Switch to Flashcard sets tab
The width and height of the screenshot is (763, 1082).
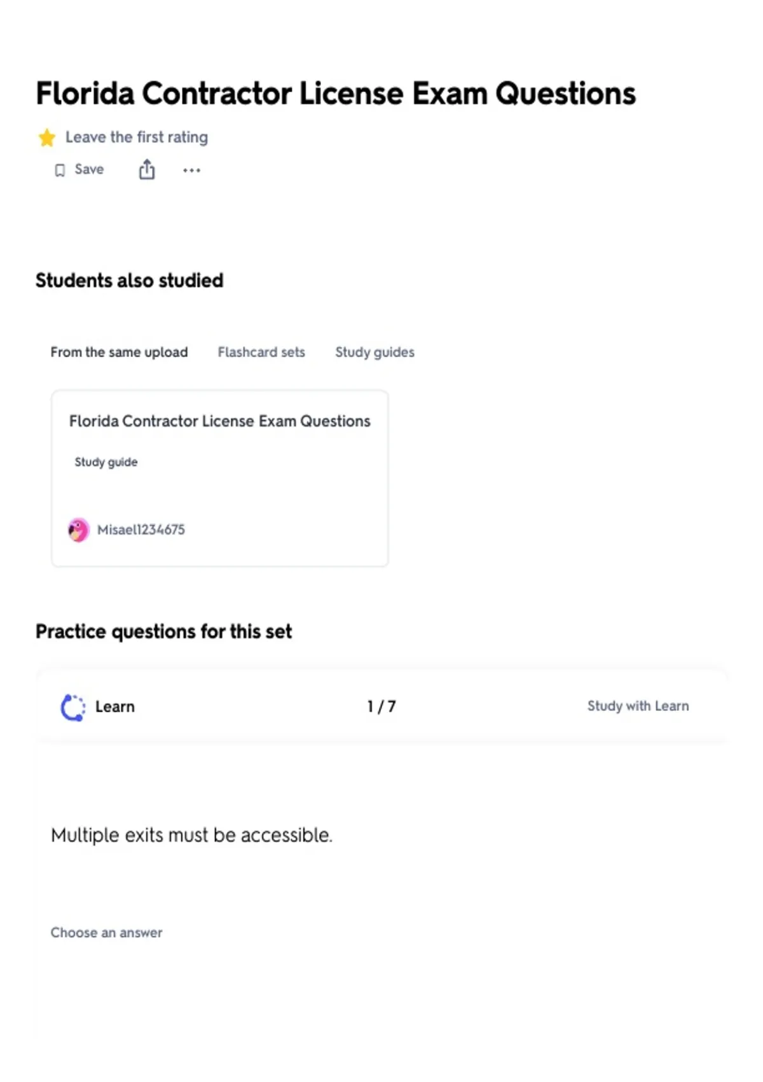click(x=261, y=352)
